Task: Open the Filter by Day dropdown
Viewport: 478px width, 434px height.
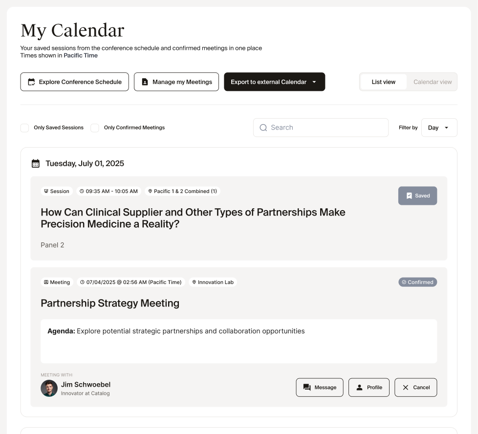Action: click(438, 128)
